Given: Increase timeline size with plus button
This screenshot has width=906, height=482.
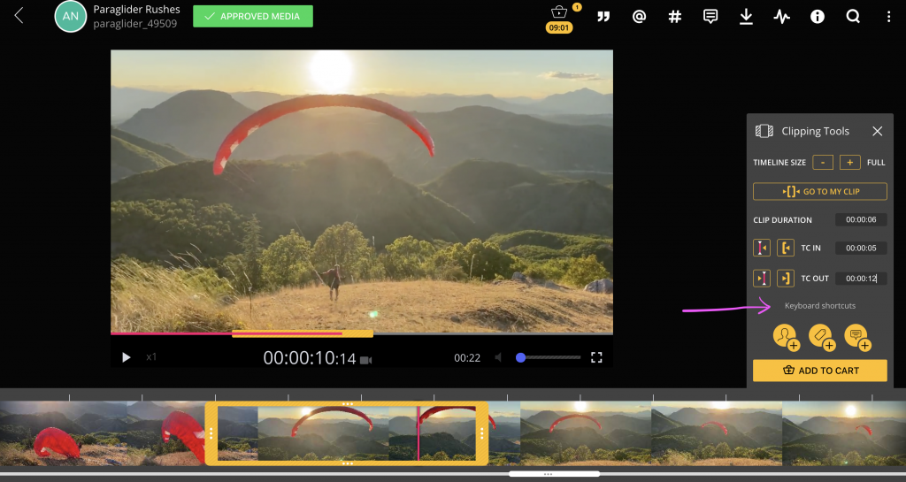Looking at the screenshot, I should tap(850, 162).
